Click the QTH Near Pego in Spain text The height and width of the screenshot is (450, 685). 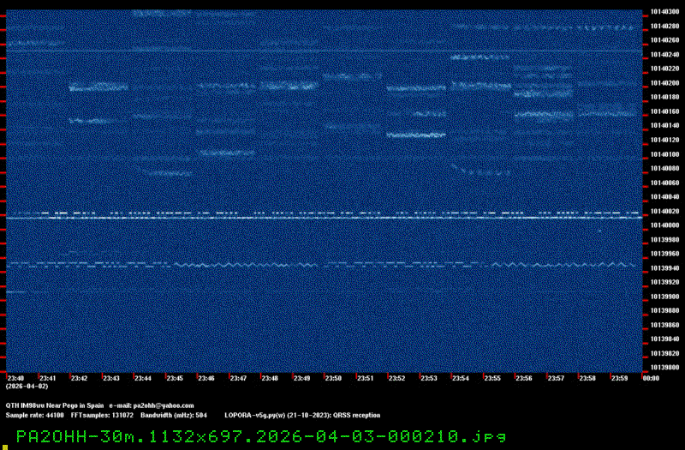(x=55, y=405)
